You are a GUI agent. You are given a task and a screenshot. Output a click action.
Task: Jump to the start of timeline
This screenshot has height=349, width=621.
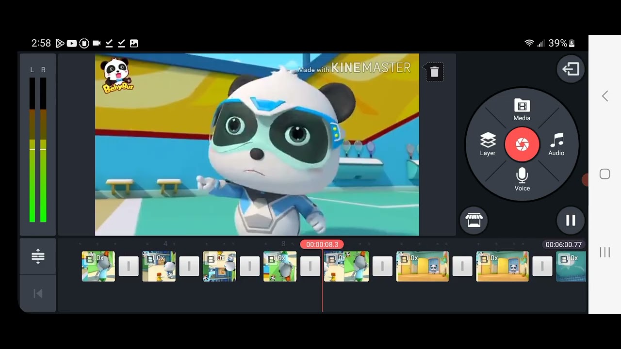click(38, 293)
